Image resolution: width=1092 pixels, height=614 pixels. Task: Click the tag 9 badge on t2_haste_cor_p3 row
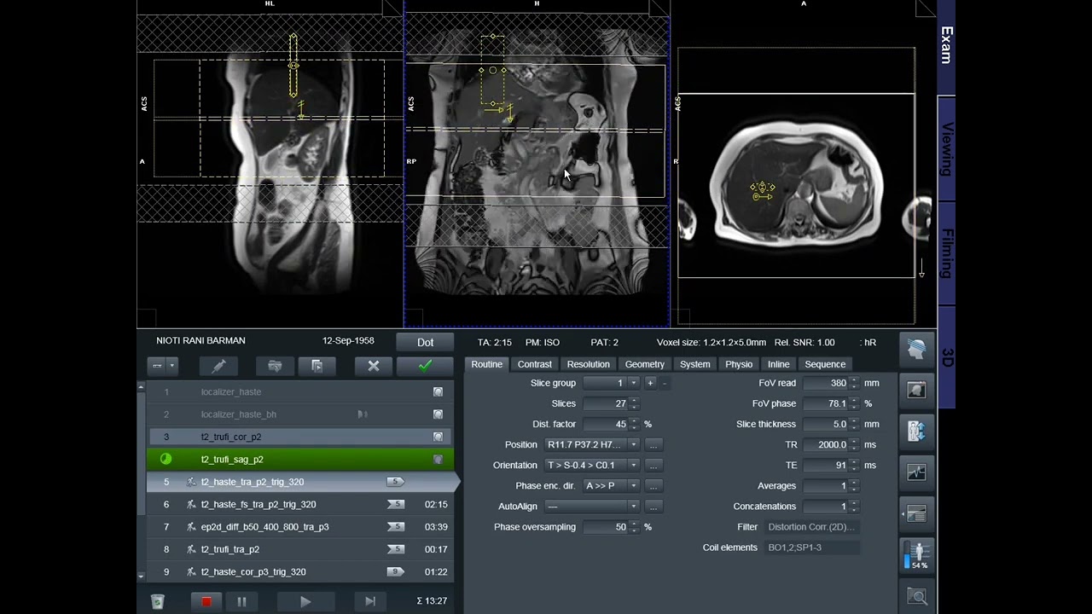point(395,572)
